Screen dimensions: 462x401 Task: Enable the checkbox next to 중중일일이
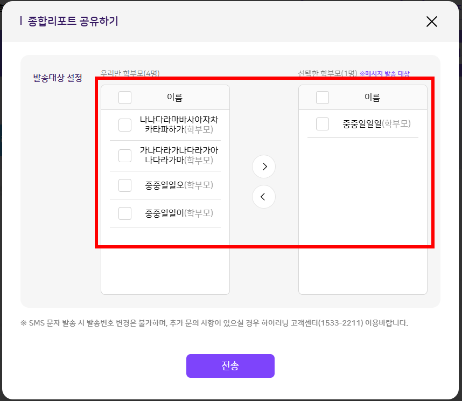click(x=125, y=213)
